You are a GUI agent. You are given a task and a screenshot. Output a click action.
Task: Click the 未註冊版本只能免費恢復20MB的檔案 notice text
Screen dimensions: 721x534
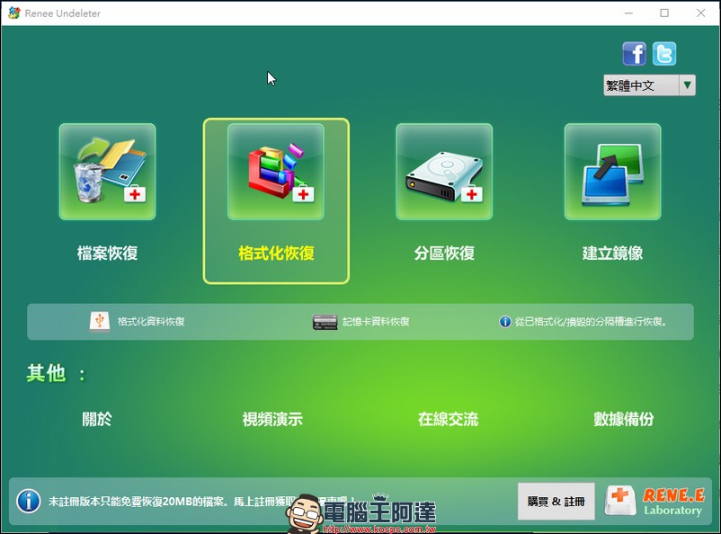coord(138,501)
